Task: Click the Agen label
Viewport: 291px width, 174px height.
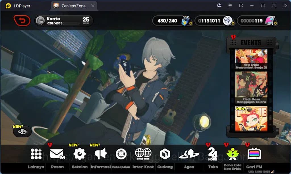Action: tap(189, 167)
